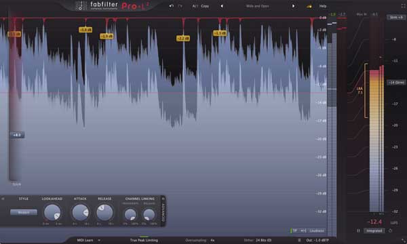The height and width of the screenshot is (244, 407).
Task: Click the Gain label below slider
Action: pos(16,184)
